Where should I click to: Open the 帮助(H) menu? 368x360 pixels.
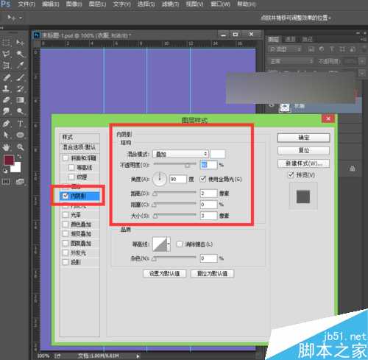click(x=247, y=4)
